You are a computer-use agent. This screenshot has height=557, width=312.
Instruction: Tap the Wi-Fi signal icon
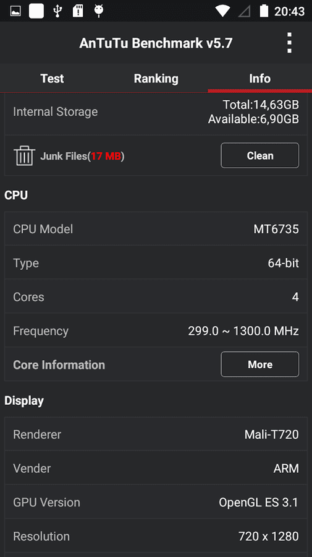coord(222,11)
